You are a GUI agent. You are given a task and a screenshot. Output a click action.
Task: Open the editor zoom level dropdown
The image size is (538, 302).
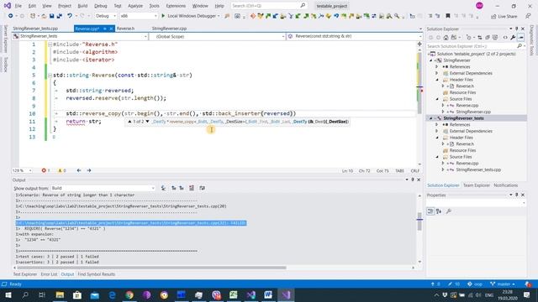tap(23, 170)
